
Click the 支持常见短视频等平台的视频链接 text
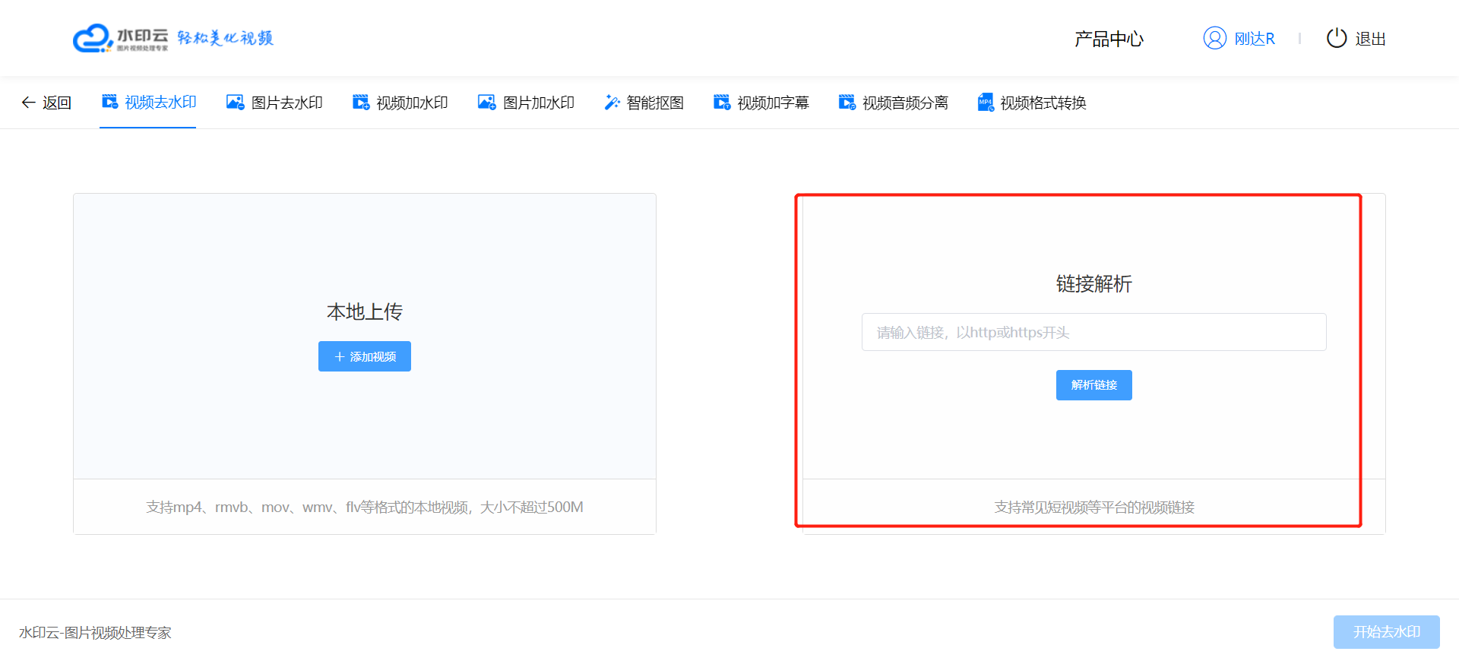point(1094,507)
